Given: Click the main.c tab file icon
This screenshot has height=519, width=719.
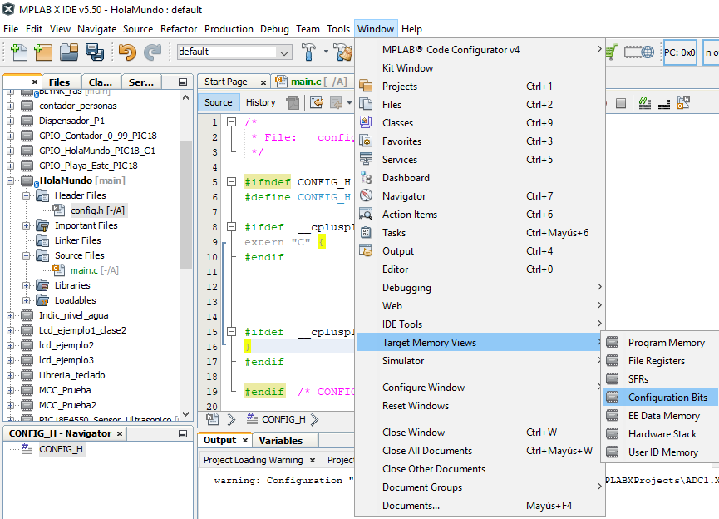Looking at the screenshot, I should tap(281, 82).
